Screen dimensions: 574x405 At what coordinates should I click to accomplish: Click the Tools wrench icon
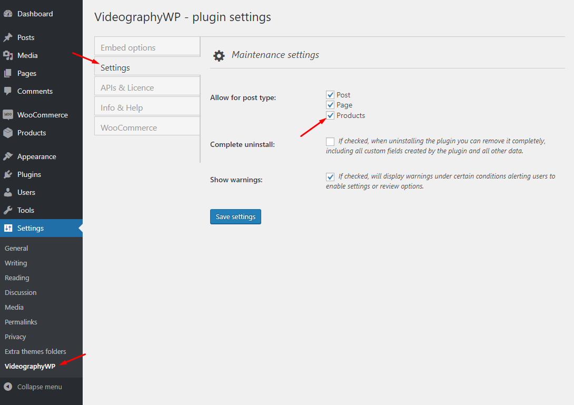pos(8,210)
